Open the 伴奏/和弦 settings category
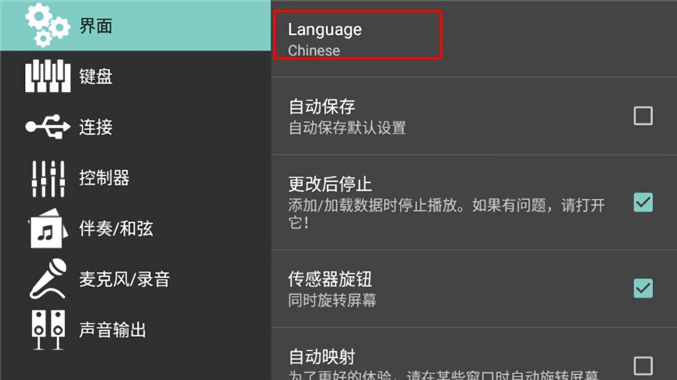Image resolution: width=677 pixels, height=380 pixels. coord(135,228)
